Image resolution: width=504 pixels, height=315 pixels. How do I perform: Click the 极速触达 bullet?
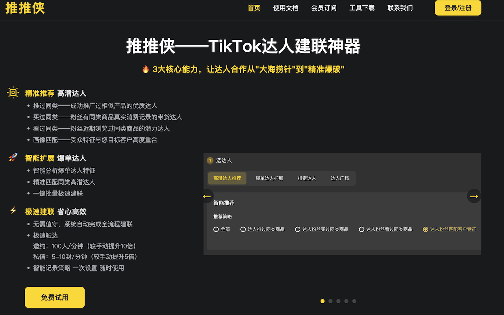45,236
